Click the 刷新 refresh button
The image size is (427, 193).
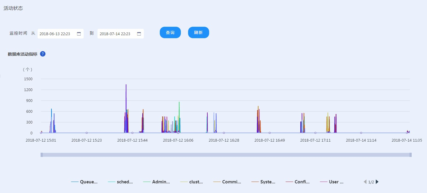(198, 32)
